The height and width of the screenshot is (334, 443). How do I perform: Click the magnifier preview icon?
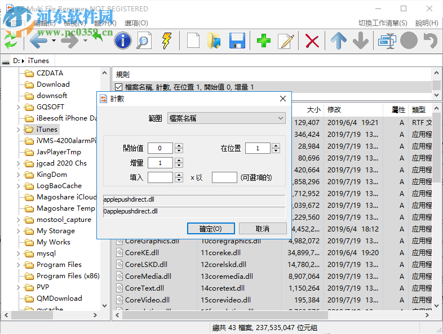point(144,41)
